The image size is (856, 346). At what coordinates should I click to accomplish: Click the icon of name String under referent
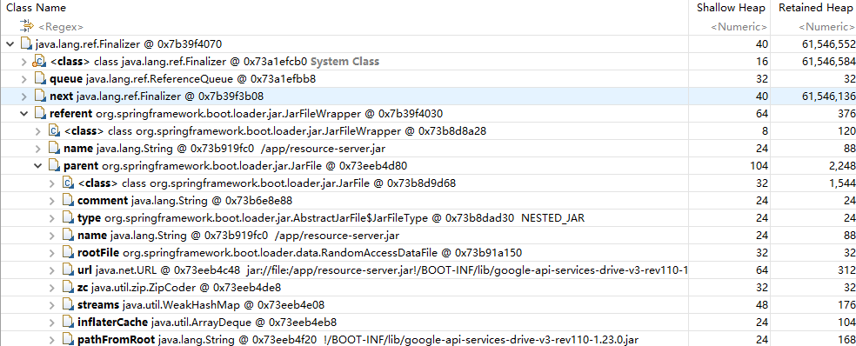[x=54, y=149]
